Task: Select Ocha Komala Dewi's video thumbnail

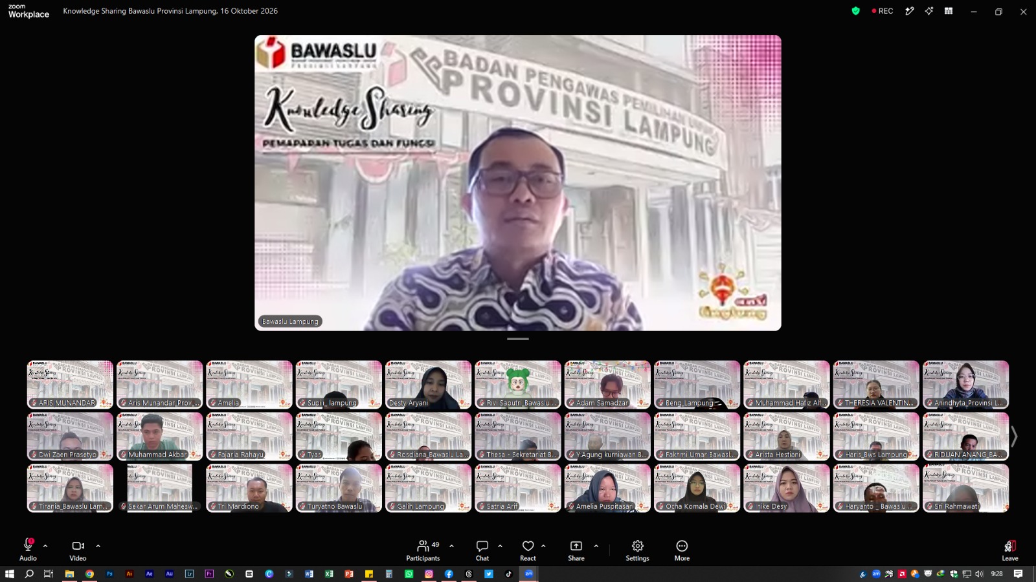Action: point(697,488)
